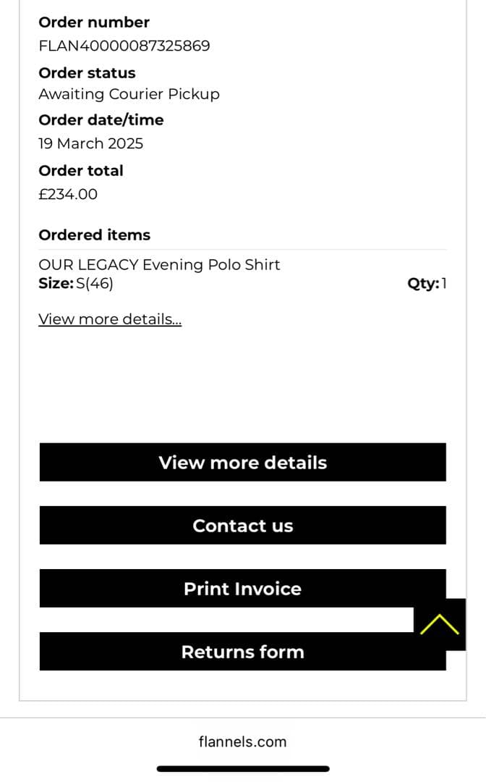Tap the 19 March 2025 order date
The height and width of the screenshot is (782, 486).
(x=91, y=143)
